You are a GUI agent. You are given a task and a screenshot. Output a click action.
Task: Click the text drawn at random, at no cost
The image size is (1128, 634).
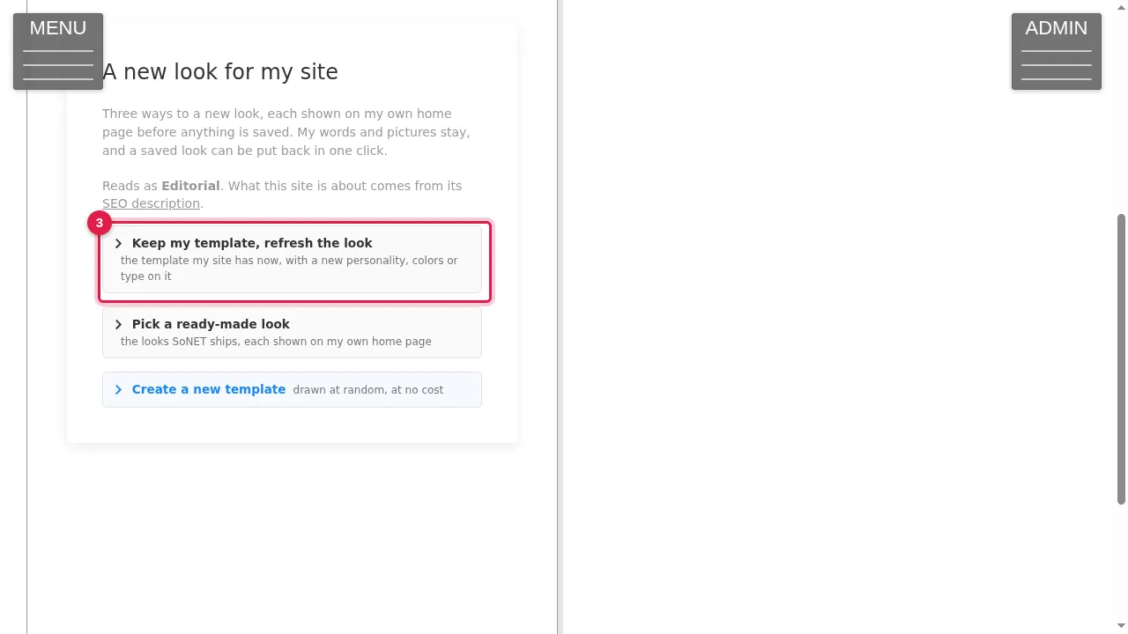coord(368,390)
